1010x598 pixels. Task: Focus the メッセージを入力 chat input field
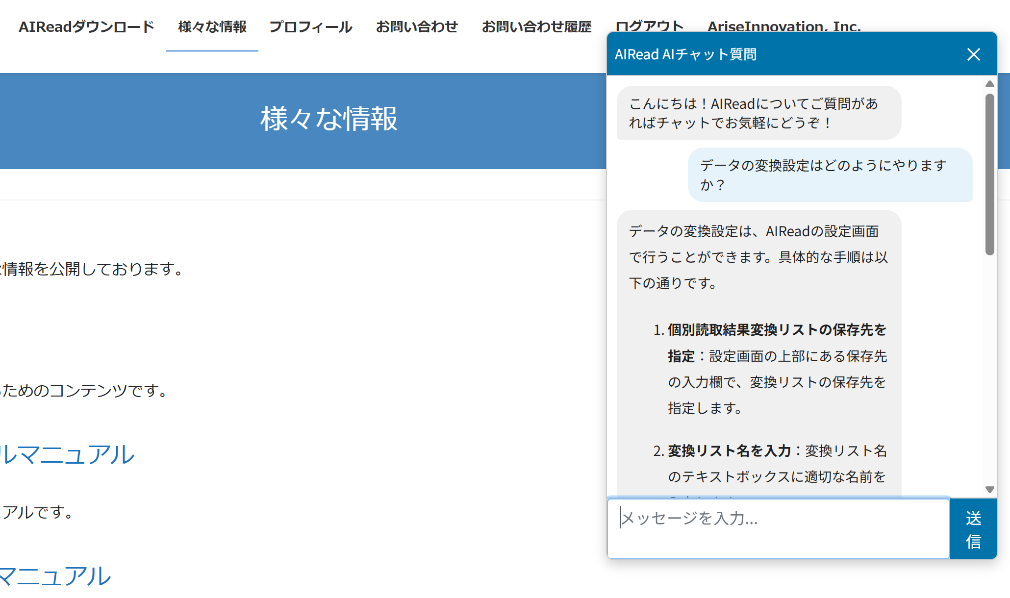[x=779, y=529]
